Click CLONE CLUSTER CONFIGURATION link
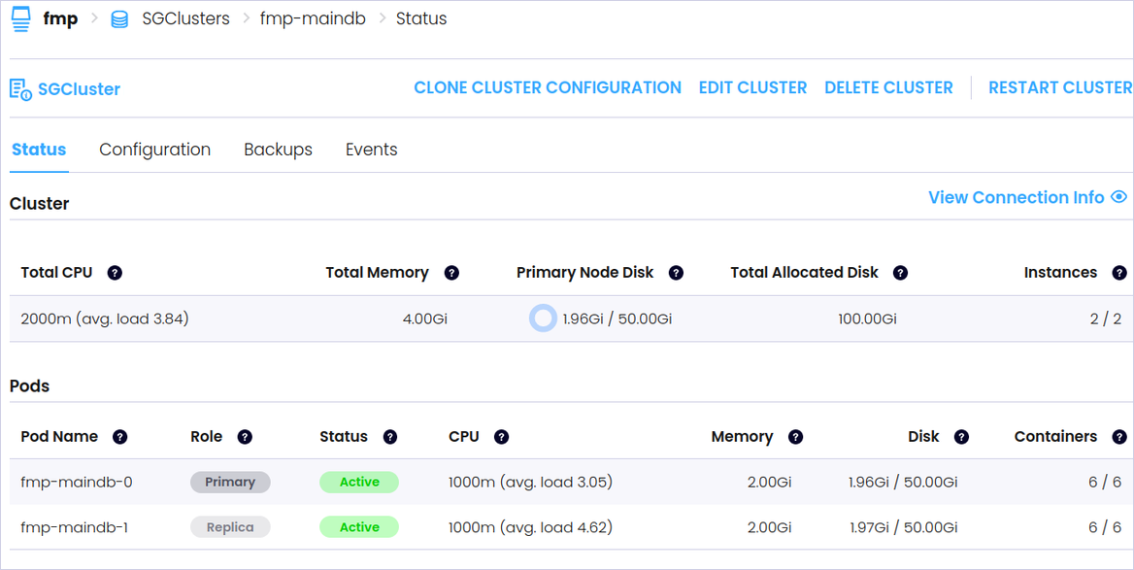This screenshot has height=570, width=1134. coord(548,87)
